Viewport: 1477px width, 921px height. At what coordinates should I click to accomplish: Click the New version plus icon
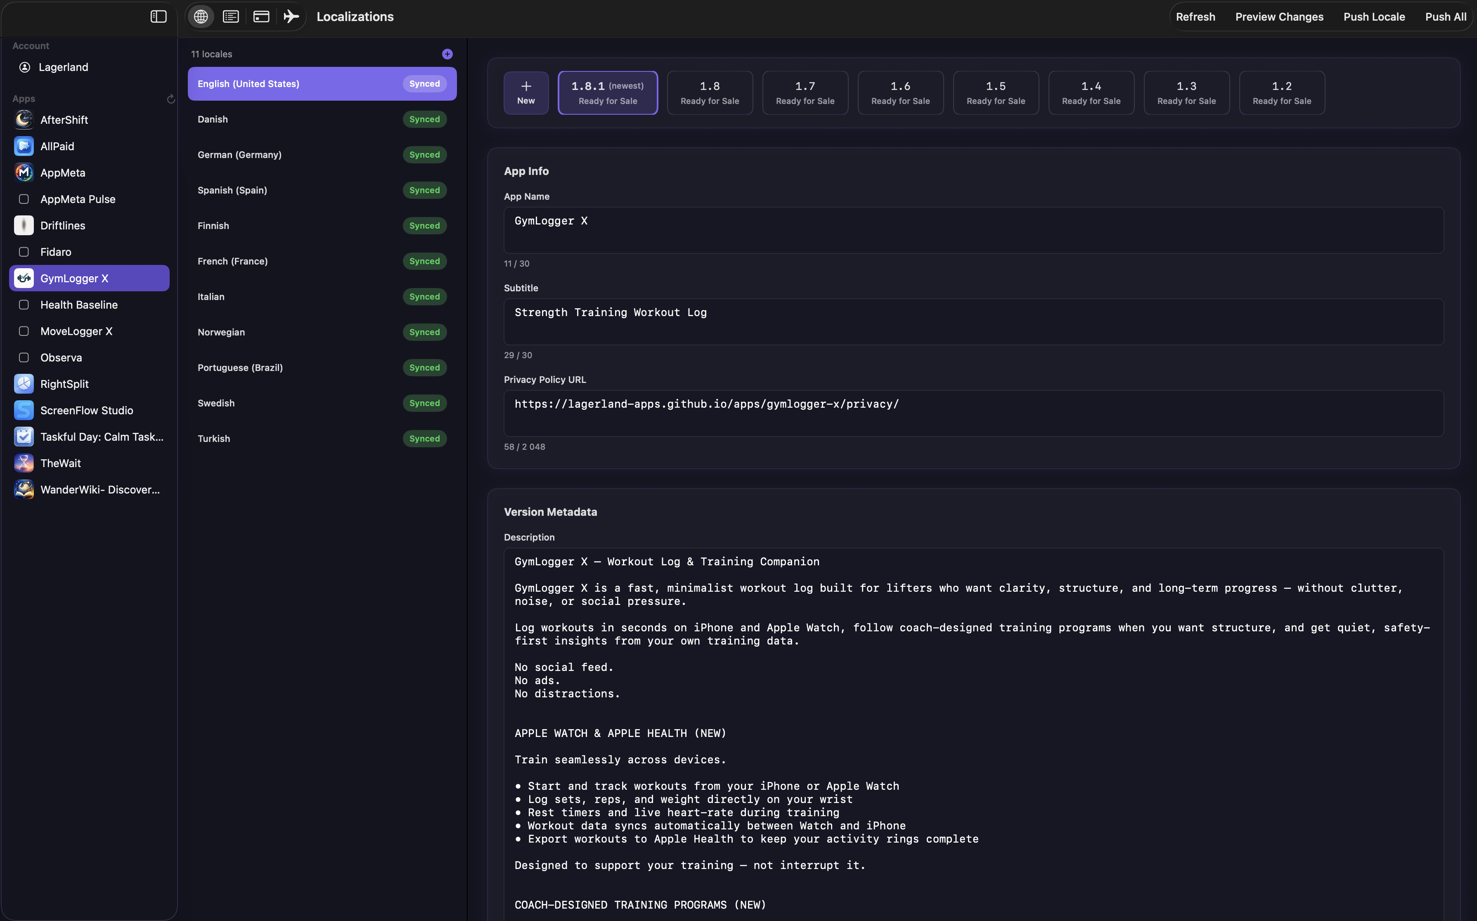pyautogui.click(x=526, y=87)
